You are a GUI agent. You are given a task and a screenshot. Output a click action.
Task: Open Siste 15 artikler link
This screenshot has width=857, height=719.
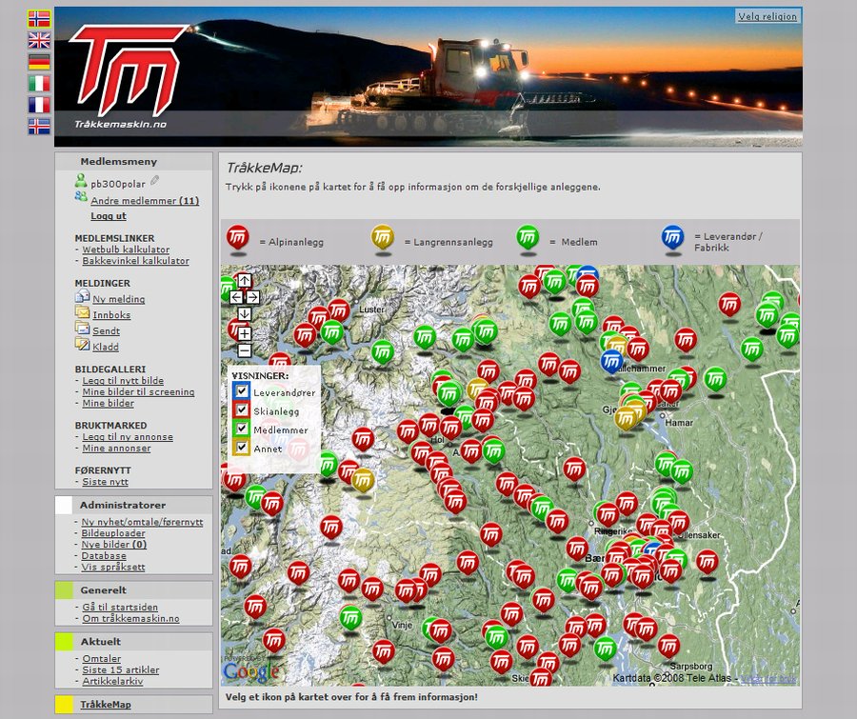[121, 670]
